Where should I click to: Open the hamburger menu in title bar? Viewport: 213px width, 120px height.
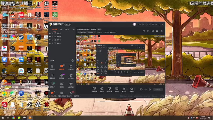153,25
